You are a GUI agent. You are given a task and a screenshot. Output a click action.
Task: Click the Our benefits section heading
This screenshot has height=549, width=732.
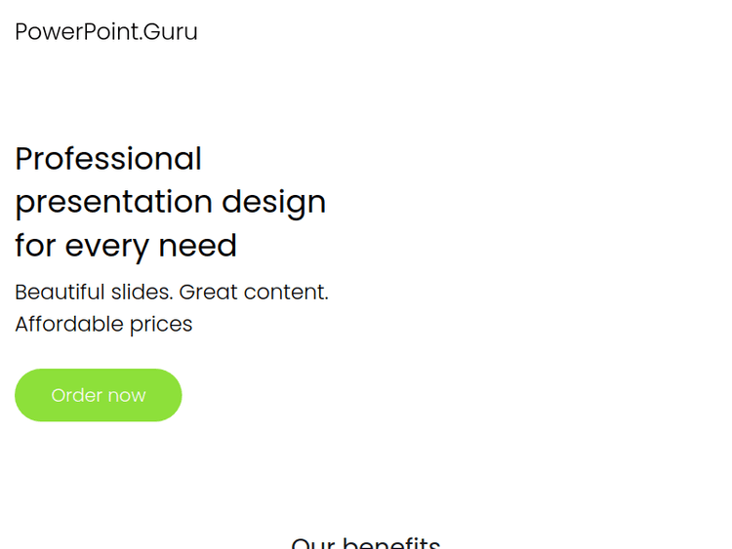pyautogui.click(x=366, y=542)
